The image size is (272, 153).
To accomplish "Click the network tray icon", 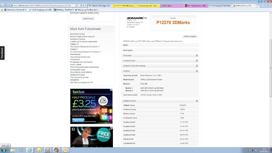I will pos(253,150).
